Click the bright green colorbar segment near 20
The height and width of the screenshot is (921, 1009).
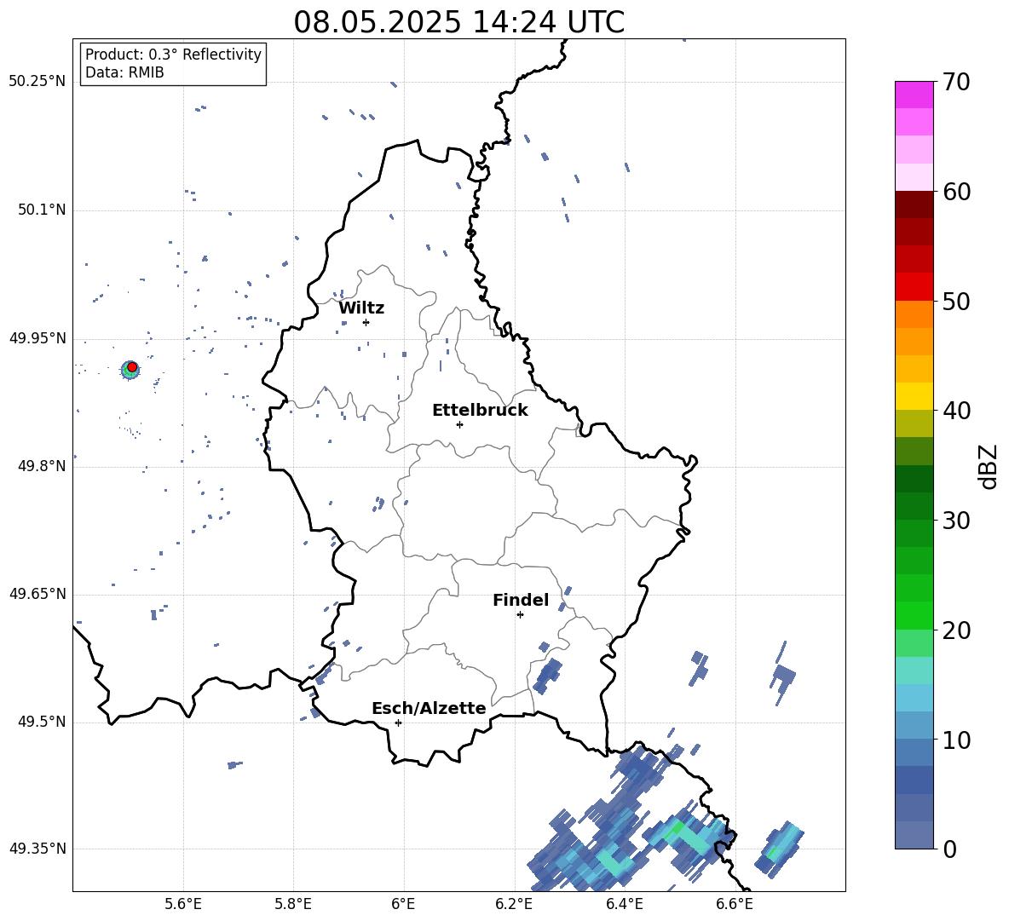914,615
